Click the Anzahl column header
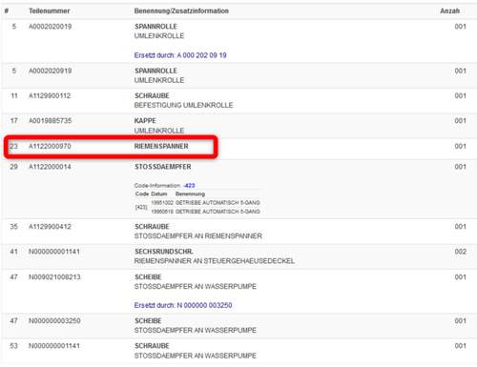477x367 pixels. [x=449, y=10]
